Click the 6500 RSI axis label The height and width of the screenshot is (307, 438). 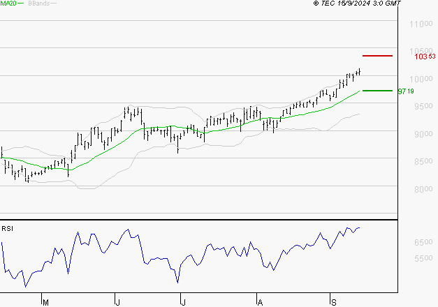(423, 242)
